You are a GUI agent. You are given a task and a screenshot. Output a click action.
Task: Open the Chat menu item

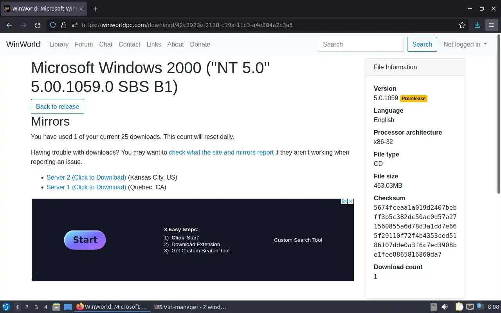(x=106, y=44)
